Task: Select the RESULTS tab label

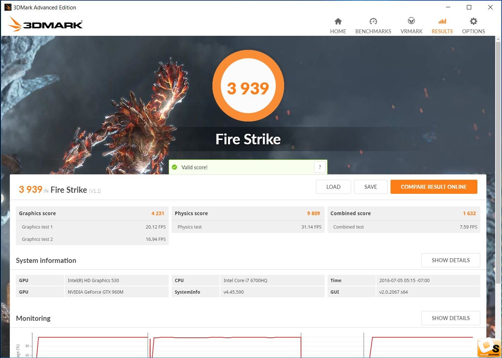Action: [x=442, y=31]
